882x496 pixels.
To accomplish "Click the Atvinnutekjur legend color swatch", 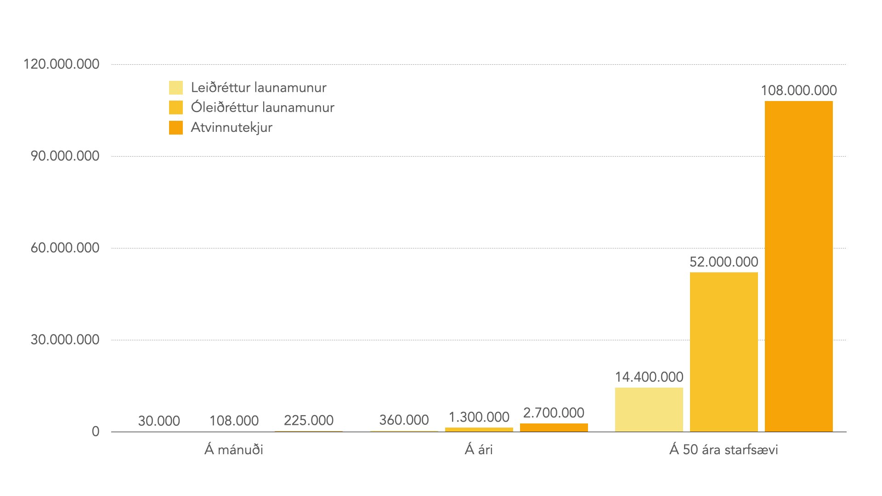I will click(176, 128).
